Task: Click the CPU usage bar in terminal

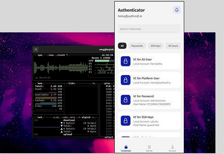Action: [105, 61]
